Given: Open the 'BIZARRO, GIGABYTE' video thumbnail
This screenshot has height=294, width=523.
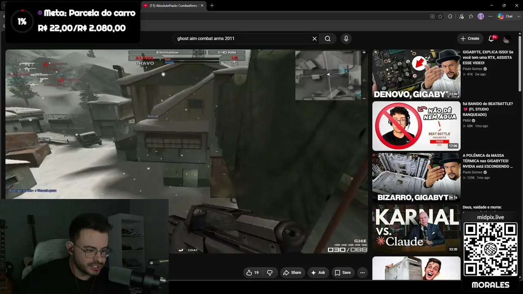Looking at the screenshot, I should point(416,178).
